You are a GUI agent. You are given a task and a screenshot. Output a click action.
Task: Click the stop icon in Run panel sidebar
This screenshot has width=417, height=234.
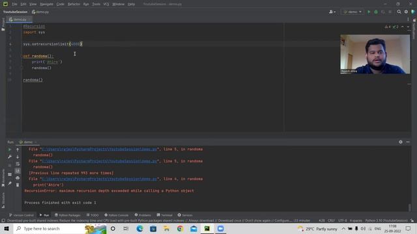coord(10,166)
